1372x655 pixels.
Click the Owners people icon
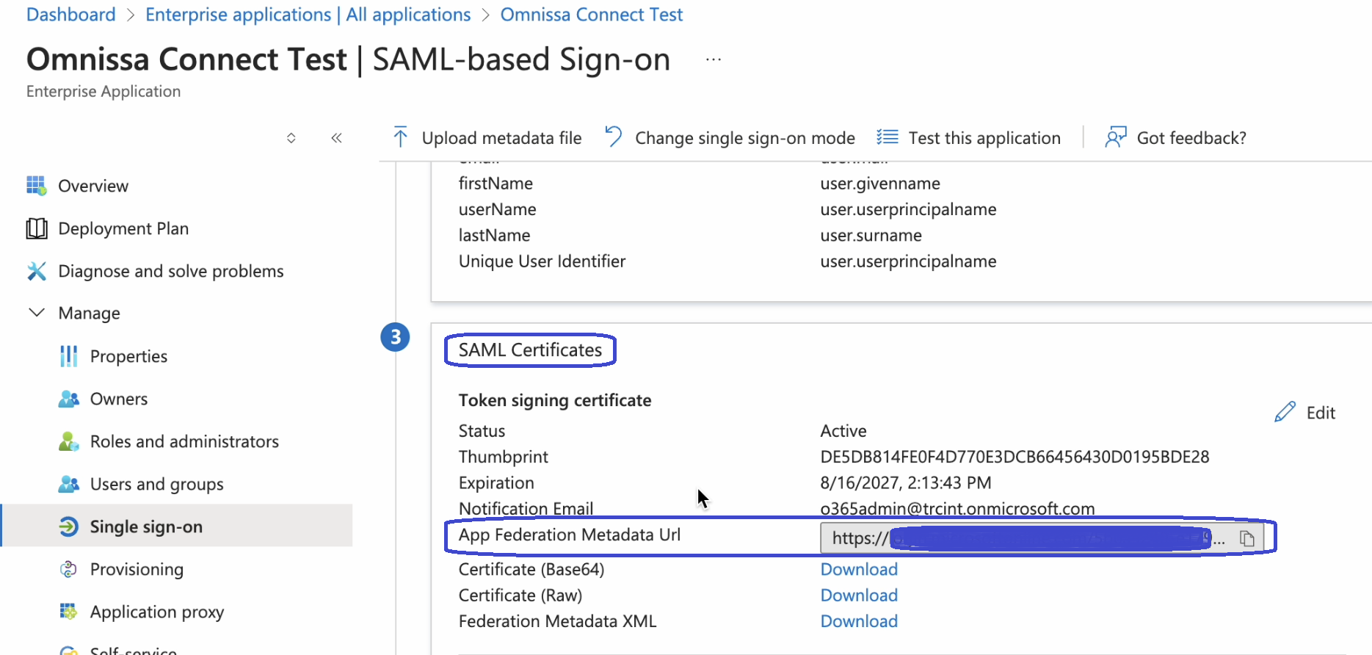click(68, 399)
